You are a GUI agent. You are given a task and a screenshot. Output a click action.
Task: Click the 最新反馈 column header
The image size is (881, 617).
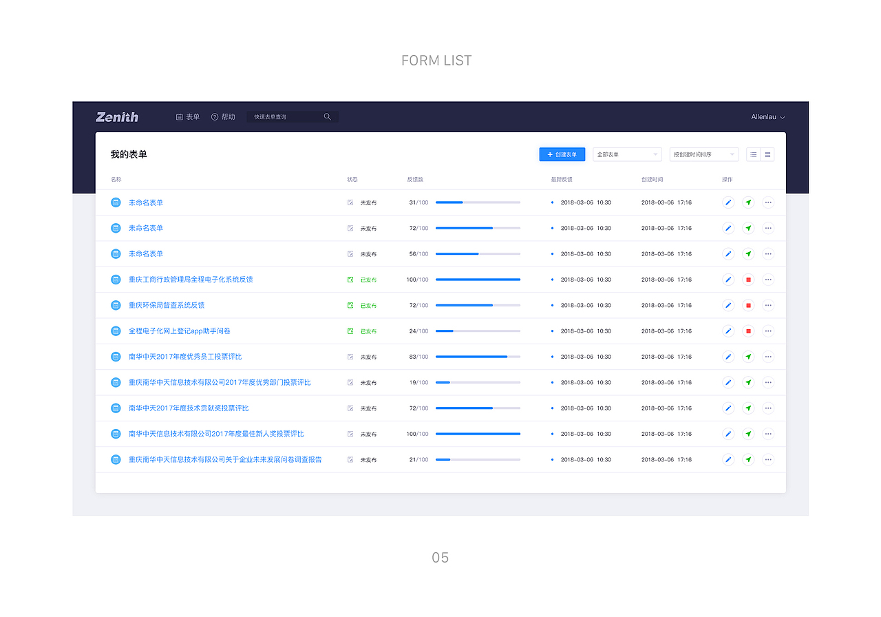(x=562, y=180)
